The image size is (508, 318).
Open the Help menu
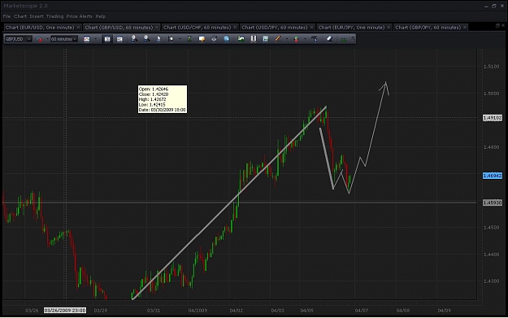click(101, 16)
